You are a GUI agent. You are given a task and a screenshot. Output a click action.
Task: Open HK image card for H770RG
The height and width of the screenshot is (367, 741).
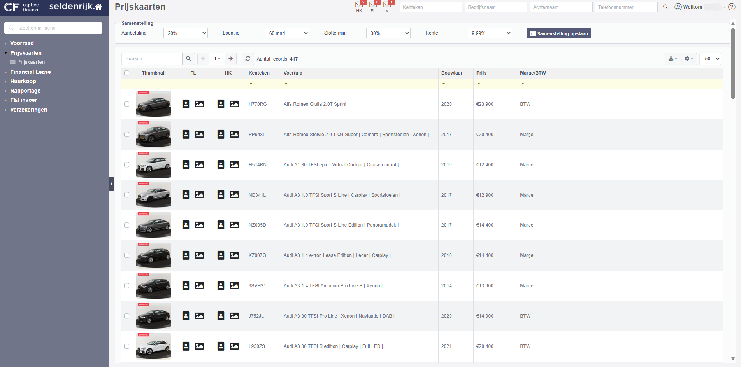[x=234, y=104]
